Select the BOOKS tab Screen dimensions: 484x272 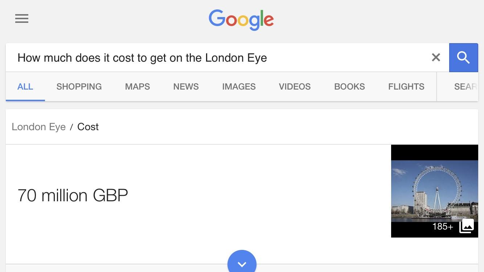[x=350, y=87]
